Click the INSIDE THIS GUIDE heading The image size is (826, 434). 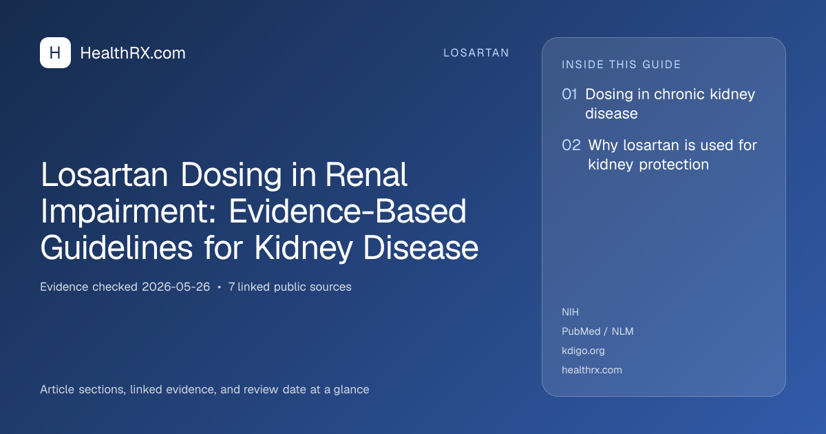622,65
